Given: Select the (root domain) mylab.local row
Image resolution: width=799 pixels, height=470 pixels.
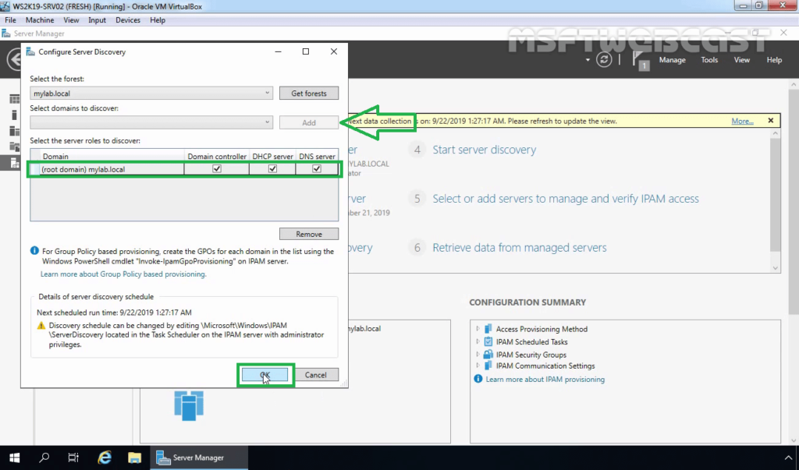Looking at the screenshot, I should tap(184, 169).
